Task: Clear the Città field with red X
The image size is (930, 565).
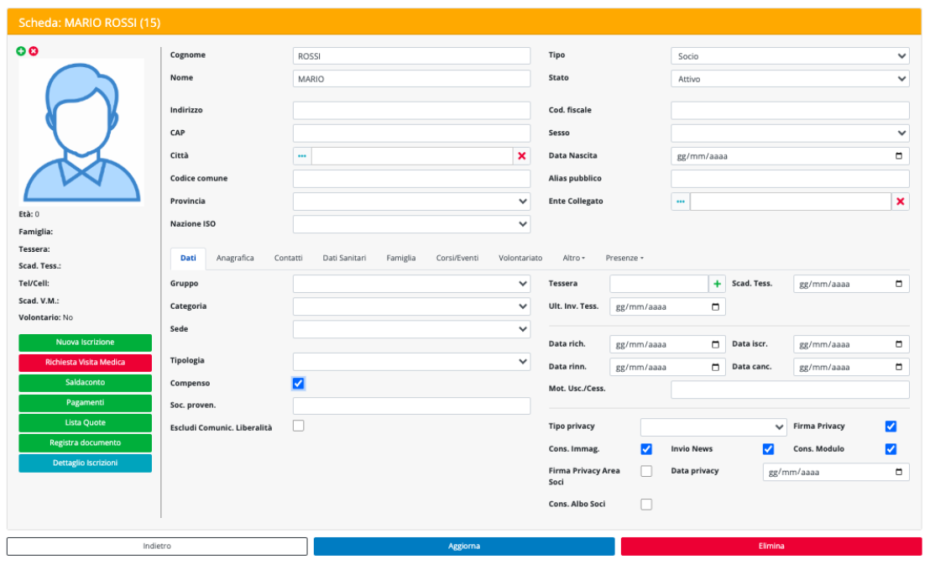Action: click(521, 156)
